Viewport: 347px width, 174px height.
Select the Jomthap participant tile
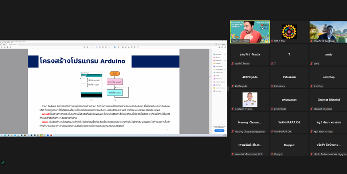click(x=329, y=77)
